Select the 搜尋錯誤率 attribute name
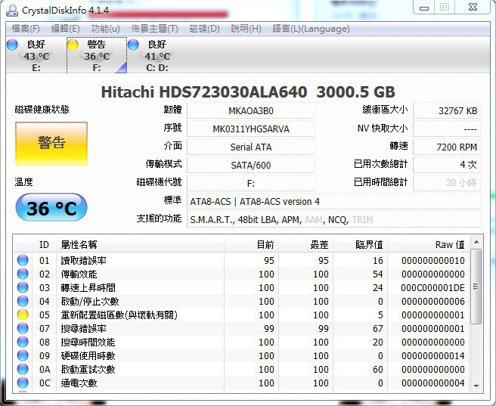Viewport: 496px width, 406px height. (83, 329)
